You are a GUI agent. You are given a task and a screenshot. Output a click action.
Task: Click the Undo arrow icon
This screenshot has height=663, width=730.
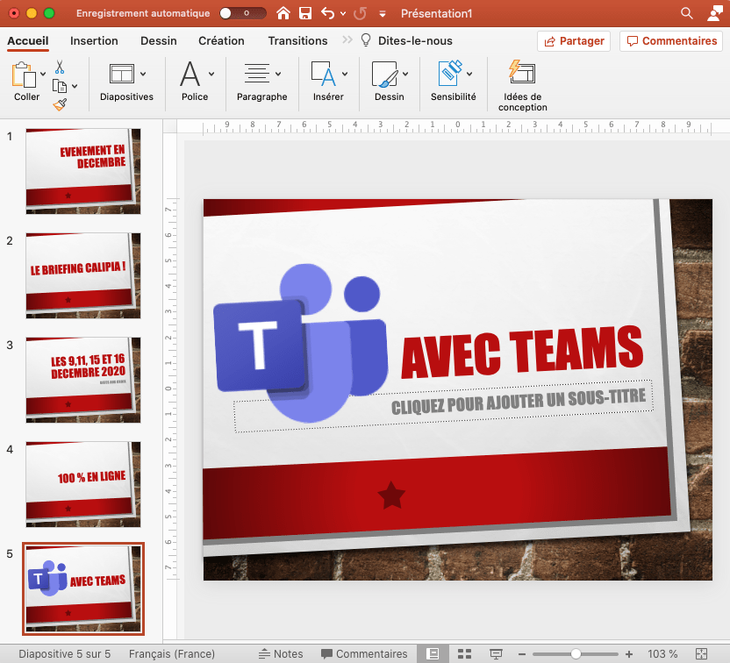[x=328, y=13]
